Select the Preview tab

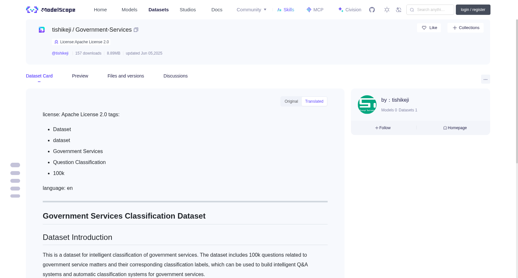point(80,76)
